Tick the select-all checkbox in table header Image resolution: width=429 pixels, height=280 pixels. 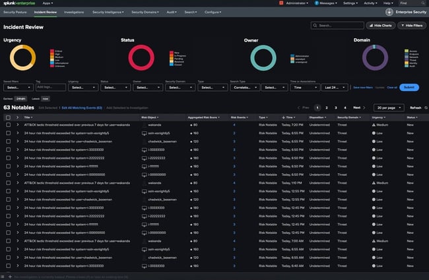click(7, 117)
